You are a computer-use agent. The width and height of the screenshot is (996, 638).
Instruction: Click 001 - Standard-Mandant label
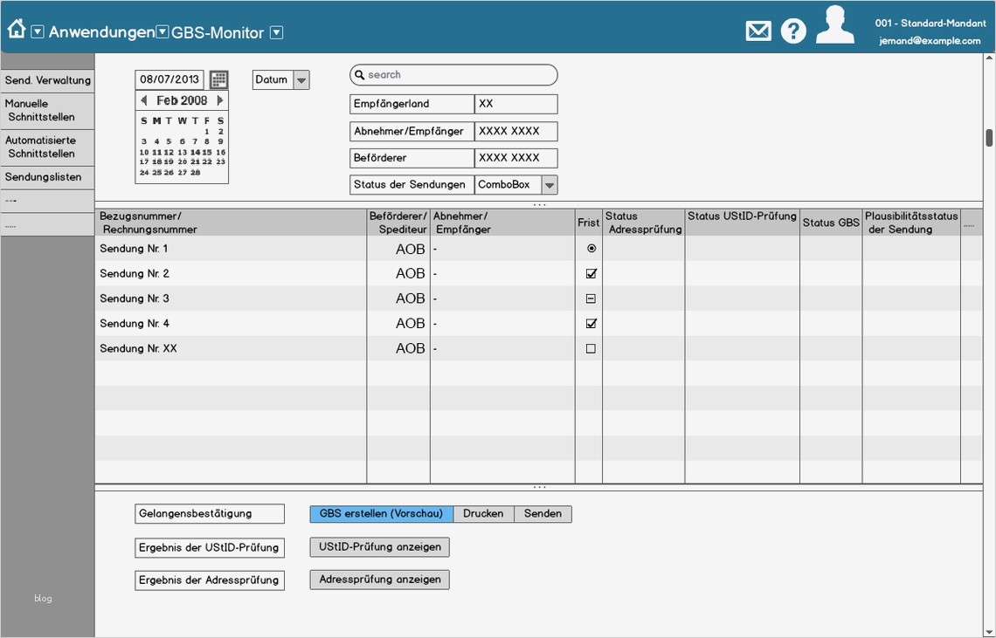[930, 23]
